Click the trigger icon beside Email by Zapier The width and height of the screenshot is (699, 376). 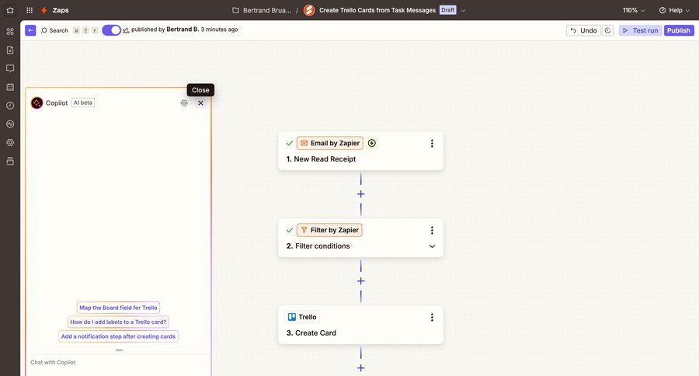pos(372,143)
